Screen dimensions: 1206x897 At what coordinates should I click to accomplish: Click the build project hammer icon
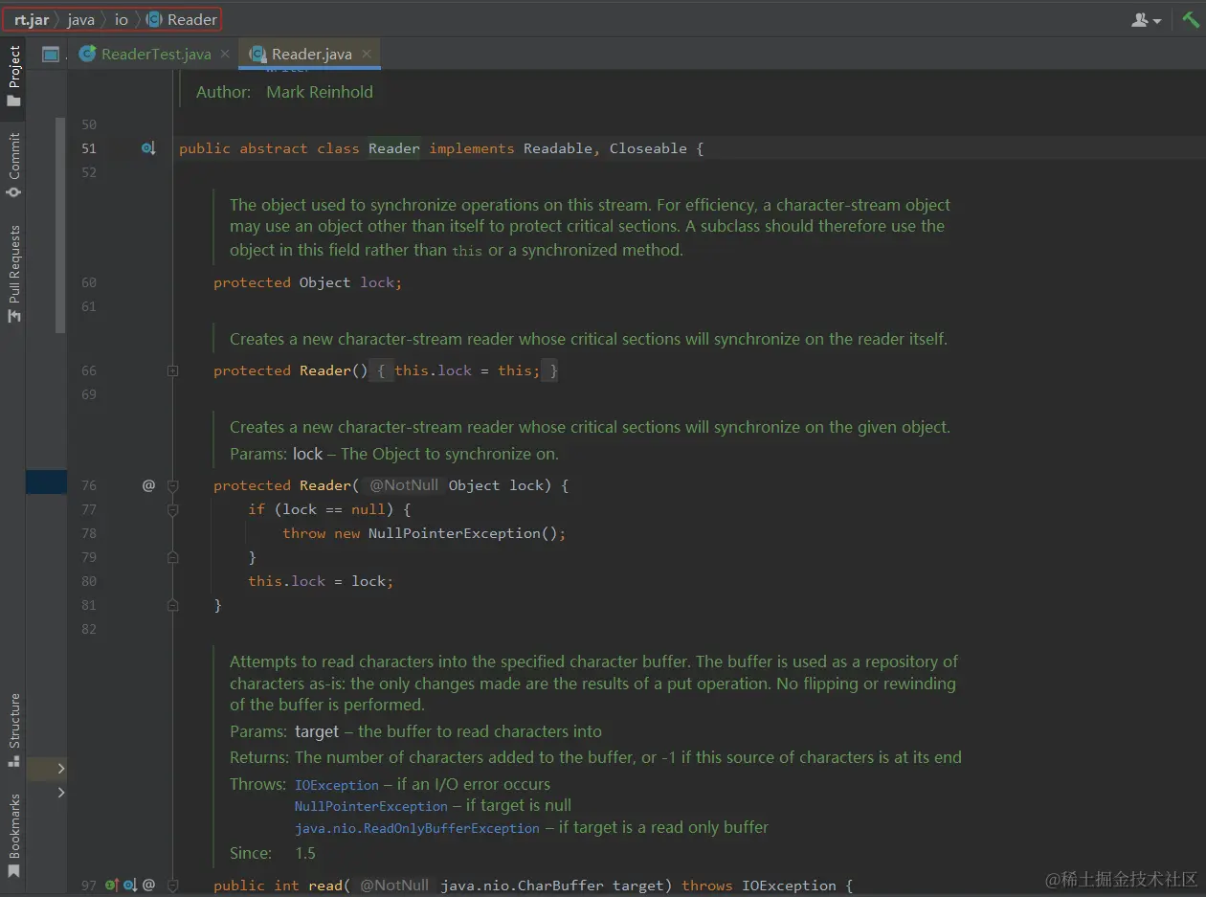(x=1190, y=19)
